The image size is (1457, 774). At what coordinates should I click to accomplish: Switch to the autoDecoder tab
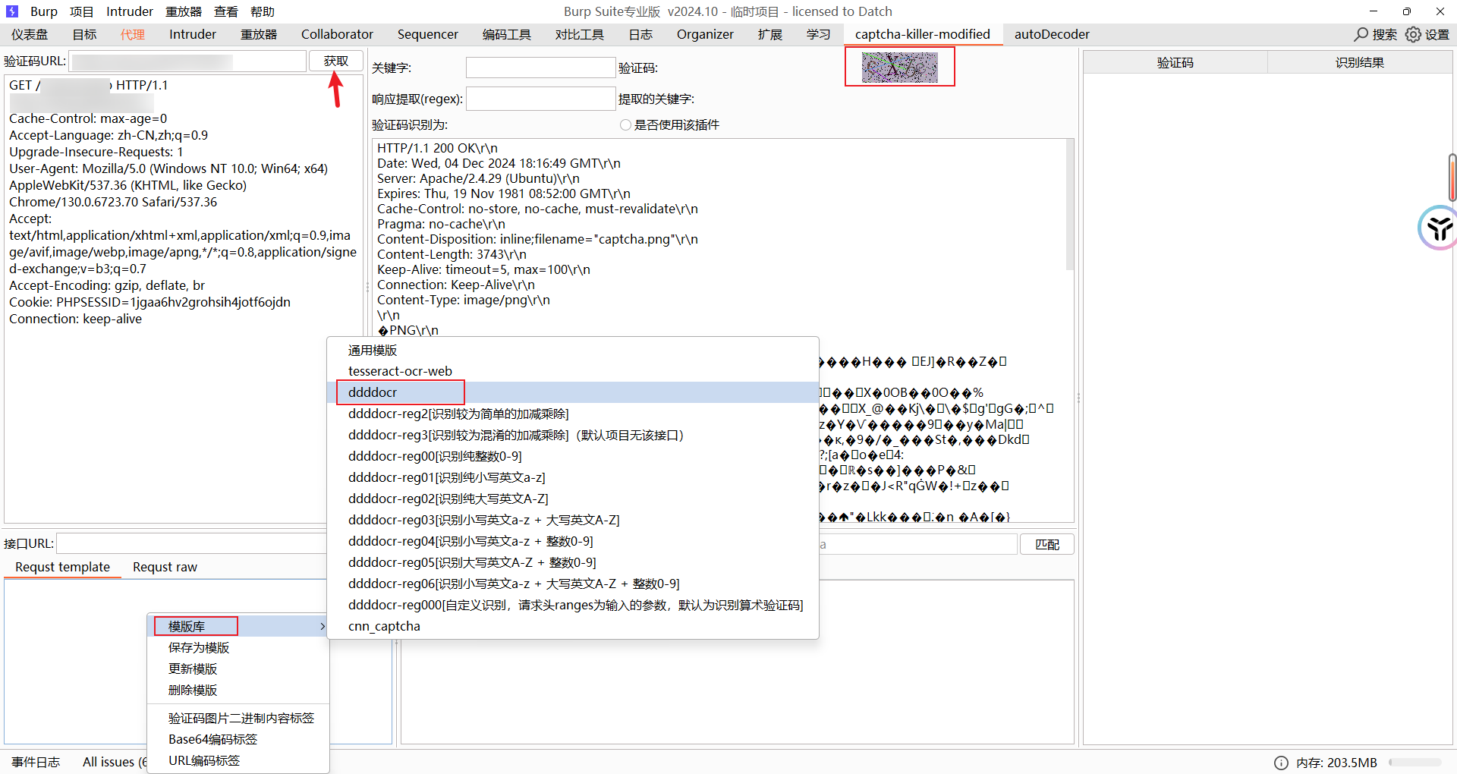(1052, 34)
